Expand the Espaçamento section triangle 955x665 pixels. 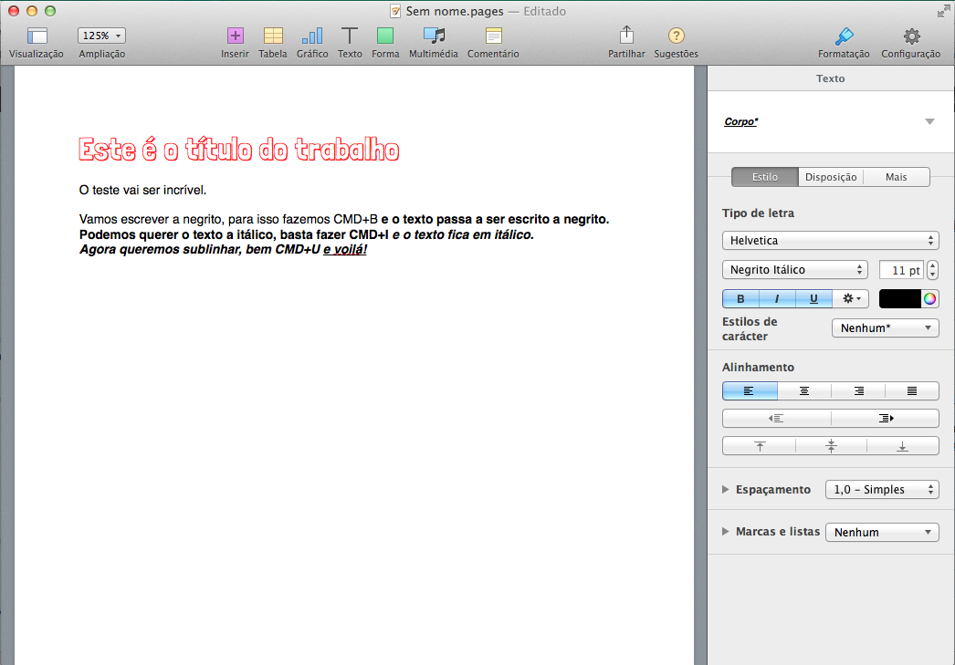pyautogui.click(x=726, y=489)
